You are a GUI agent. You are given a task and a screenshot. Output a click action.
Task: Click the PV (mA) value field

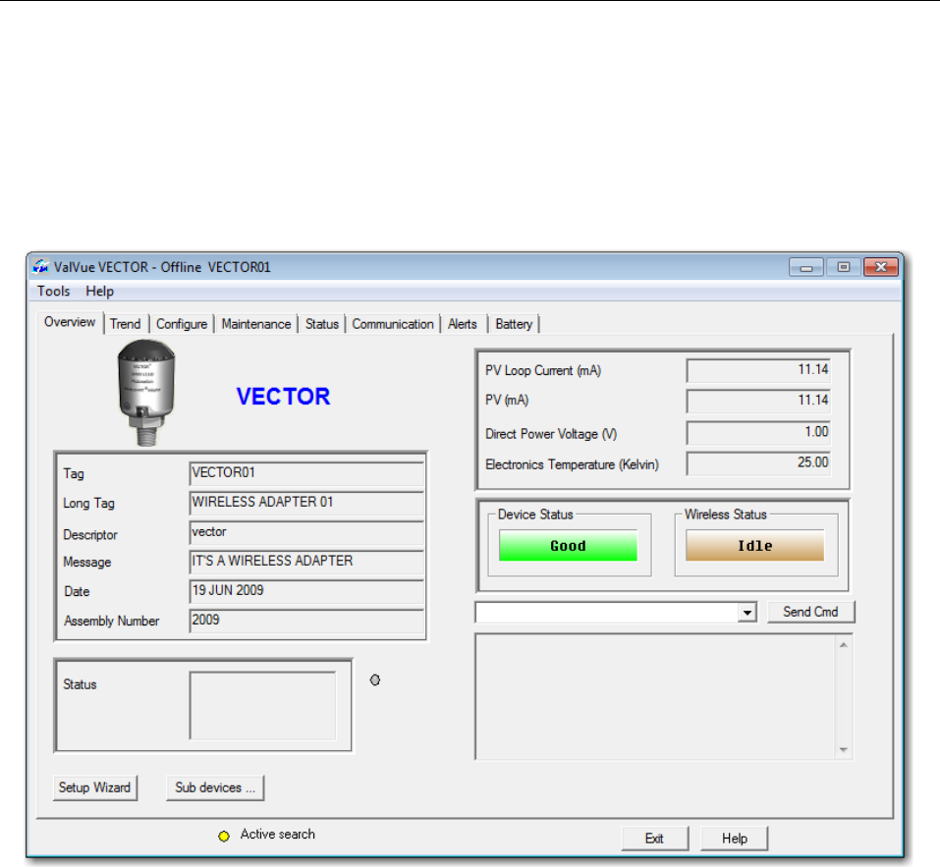click(x=758, y=401)
